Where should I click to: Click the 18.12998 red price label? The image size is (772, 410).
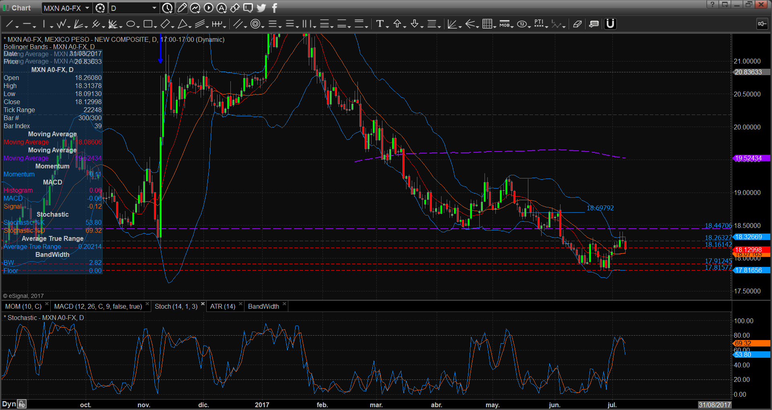pyautogui.click(x=751, y=250)
